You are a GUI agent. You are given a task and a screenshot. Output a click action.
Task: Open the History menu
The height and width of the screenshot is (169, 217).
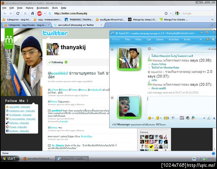point(30,8)
